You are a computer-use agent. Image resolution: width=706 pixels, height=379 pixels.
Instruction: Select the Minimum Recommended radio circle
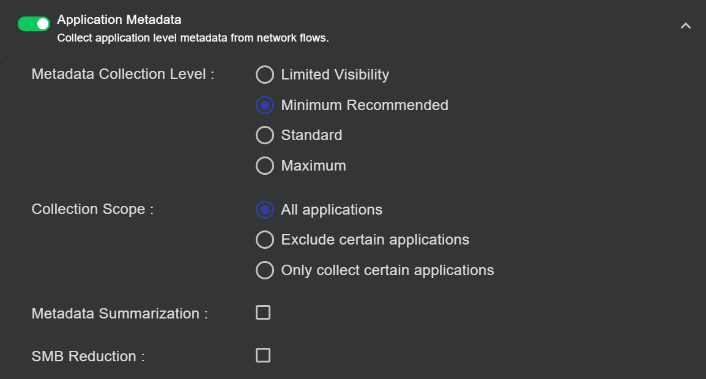click(x=264, y=105)
